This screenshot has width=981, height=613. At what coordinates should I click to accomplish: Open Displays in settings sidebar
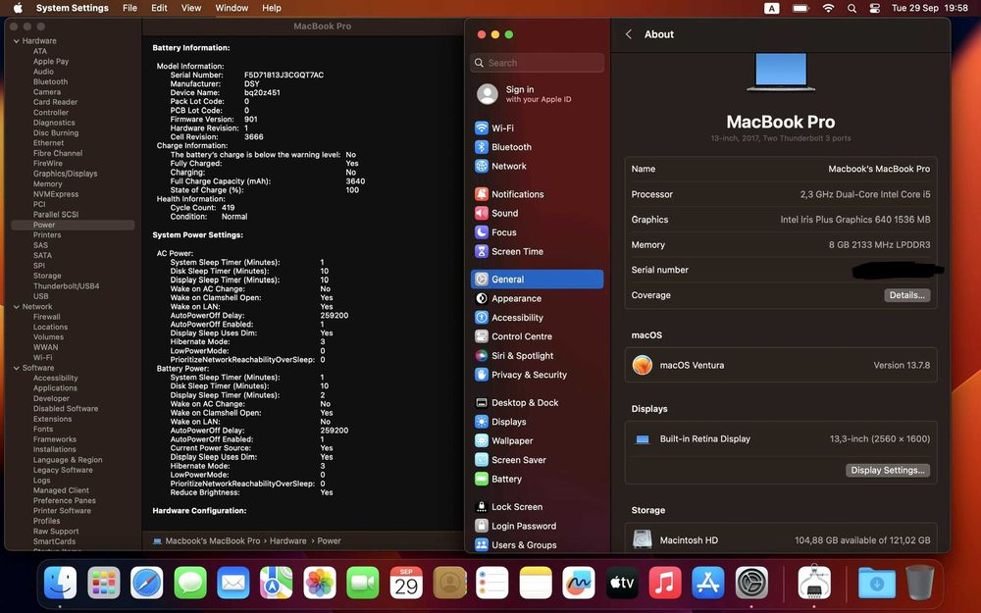[x=537, y=422]
